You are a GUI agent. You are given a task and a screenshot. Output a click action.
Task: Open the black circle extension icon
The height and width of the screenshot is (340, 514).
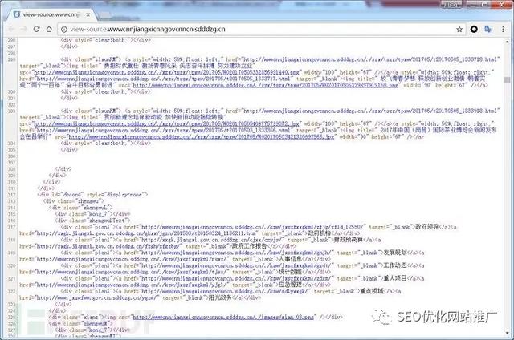(474, 29)
